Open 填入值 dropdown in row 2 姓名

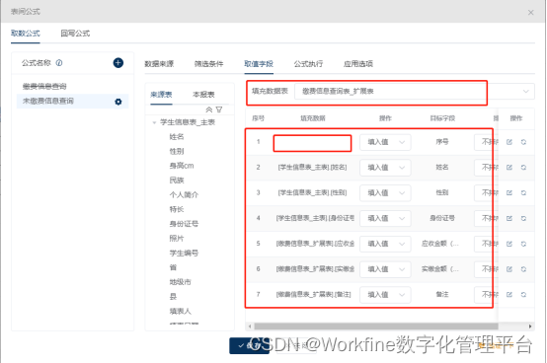point(385,168)
